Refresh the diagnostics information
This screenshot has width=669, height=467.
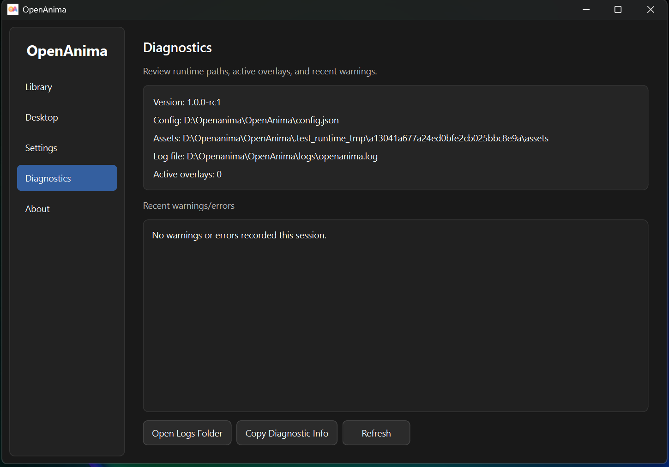pos(376,433)
